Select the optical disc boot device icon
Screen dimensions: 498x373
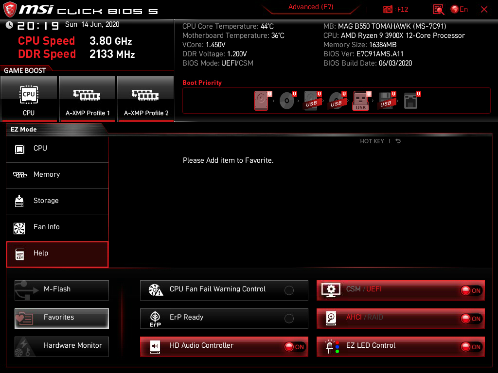point(287,101)
